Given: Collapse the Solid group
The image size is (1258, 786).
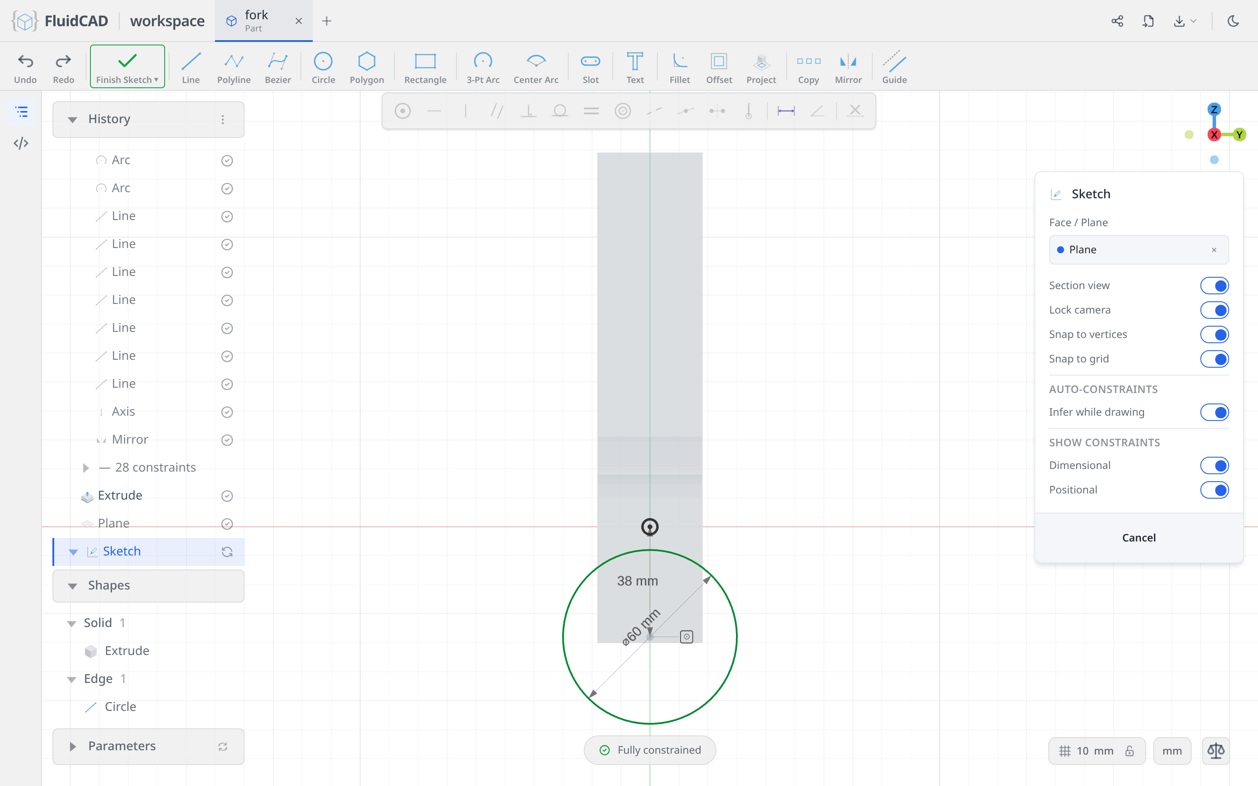Looking at the screenshot, I should [72, 623].
